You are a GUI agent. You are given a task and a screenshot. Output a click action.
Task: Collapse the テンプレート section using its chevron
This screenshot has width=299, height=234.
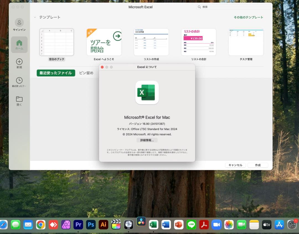pyautogui.click(x=35, y=17)
